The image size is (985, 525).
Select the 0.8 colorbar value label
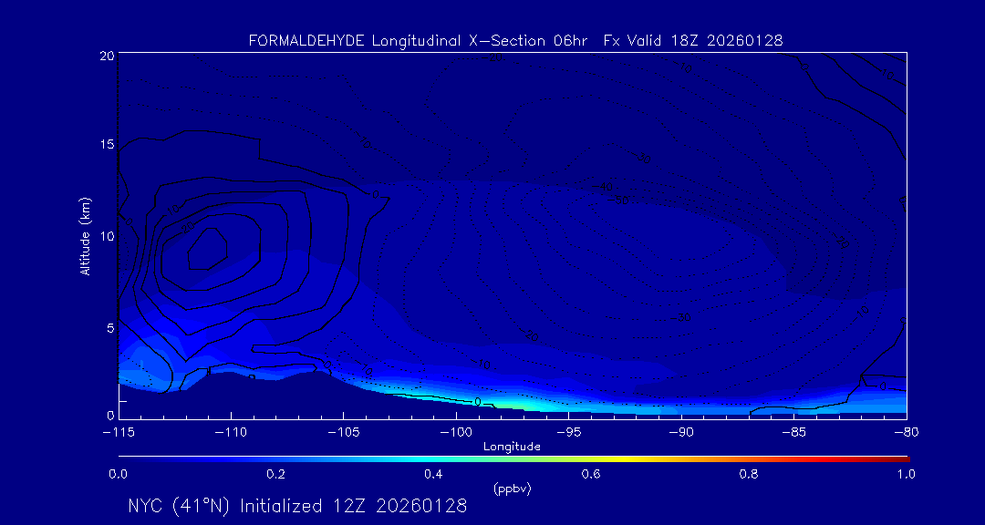(749, 474)
